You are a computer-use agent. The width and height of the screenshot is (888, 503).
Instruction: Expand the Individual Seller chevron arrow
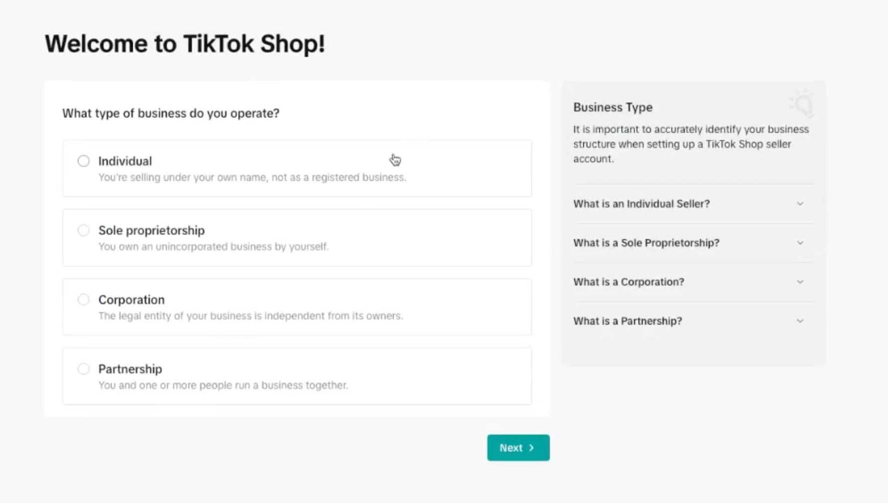coord(800,204)
